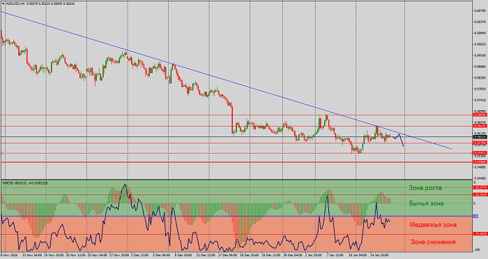Click the -100 indicator scale value

(x=476, y=250)
